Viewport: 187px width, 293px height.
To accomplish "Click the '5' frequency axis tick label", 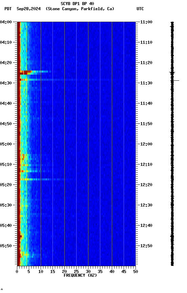I will click(29, 272).
